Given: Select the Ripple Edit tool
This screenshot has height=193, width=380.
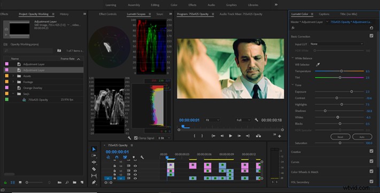Looking at the screenshot, I should (x=94, y=162).
